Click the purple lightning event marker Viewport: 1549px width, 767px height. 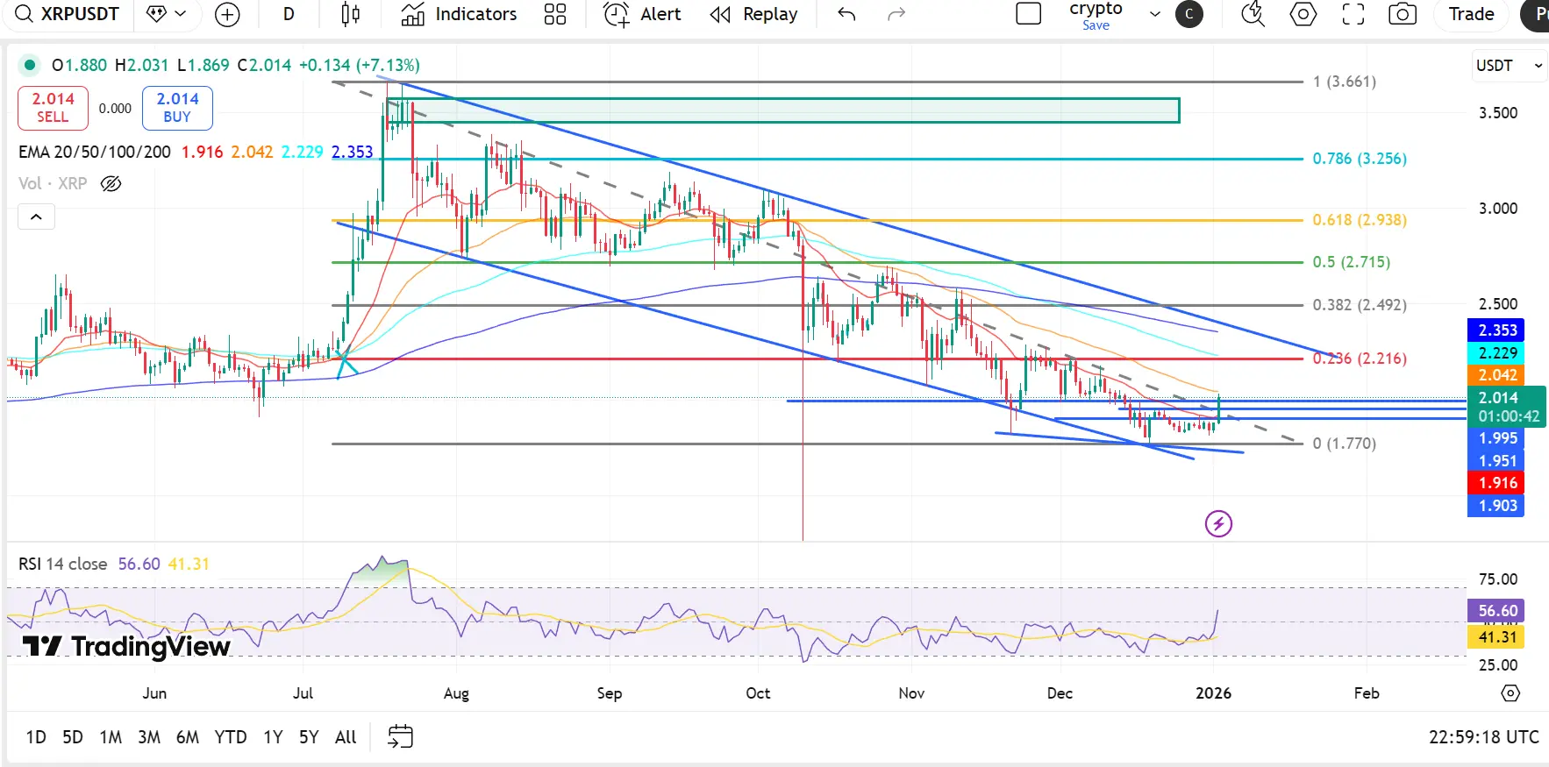click(x=1218, y=524)
